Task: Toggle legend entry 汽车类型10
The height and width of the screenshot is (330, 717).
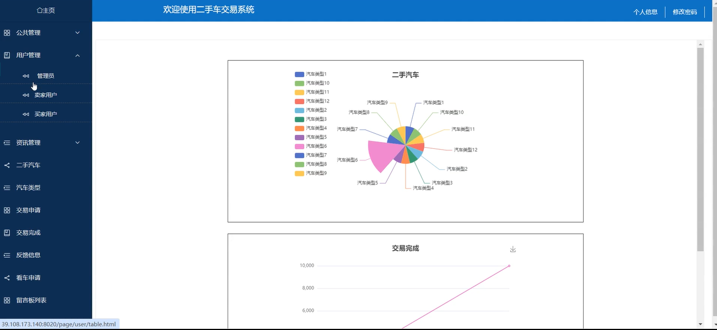Action: pos(312,83)
